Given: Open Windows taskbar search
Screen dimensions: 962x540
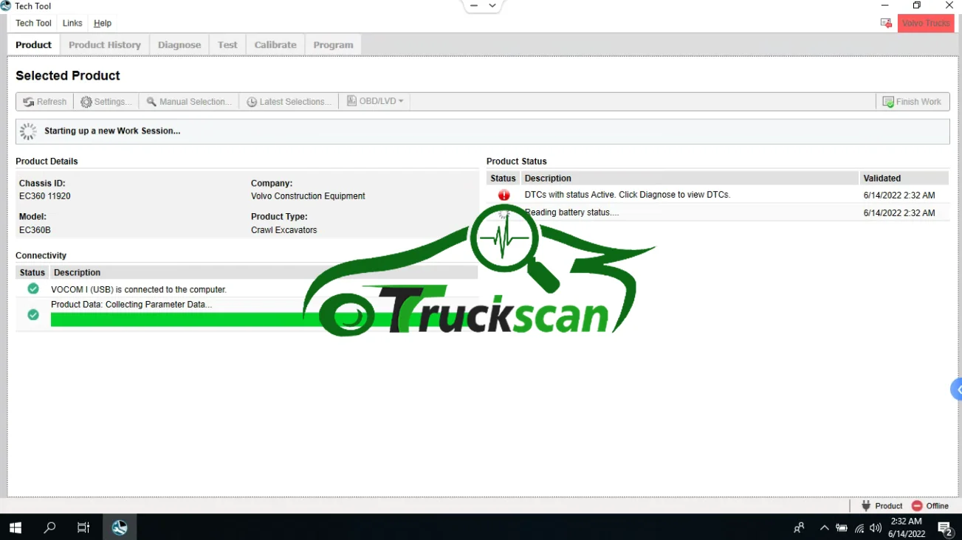Looking at the screenshot, I should [x=50, y=527].
